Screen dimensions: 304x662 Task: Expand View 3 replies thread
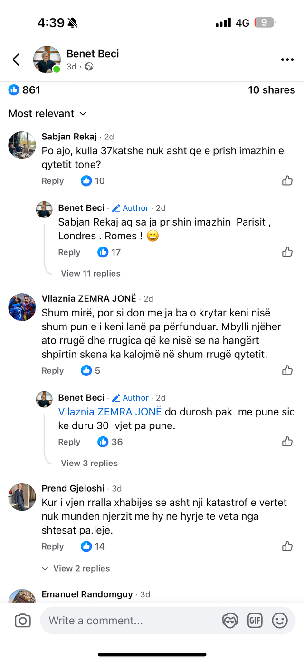[x=89, y=463]
